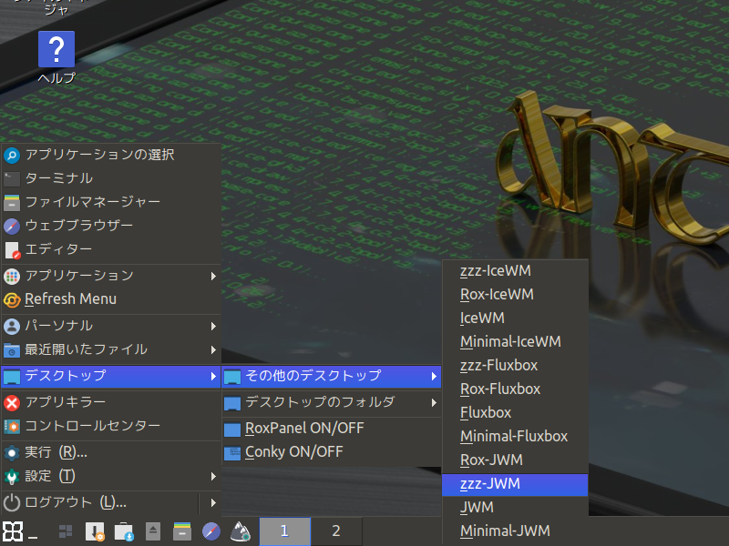The image size is (729, 546).
Task: Click the Help desktop icon
Action: pos(56,57)
